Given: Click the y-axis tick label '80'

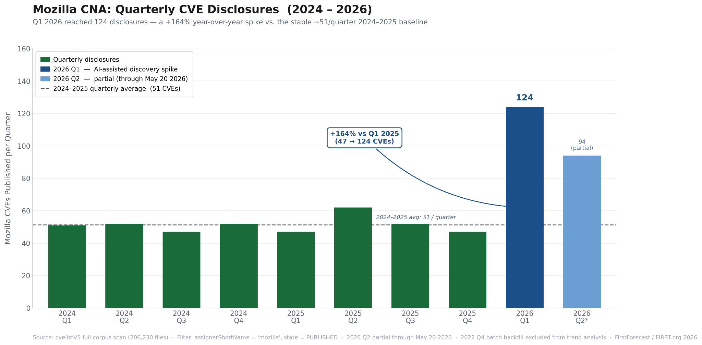Looking at the screenshot, I should pos(26,178).
